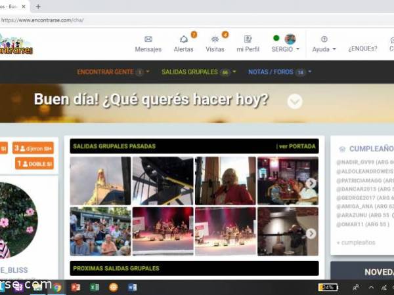Click PROXIMAS SALIDAS GRUPALES heading
394x295 pixels.
coord(116,268)
